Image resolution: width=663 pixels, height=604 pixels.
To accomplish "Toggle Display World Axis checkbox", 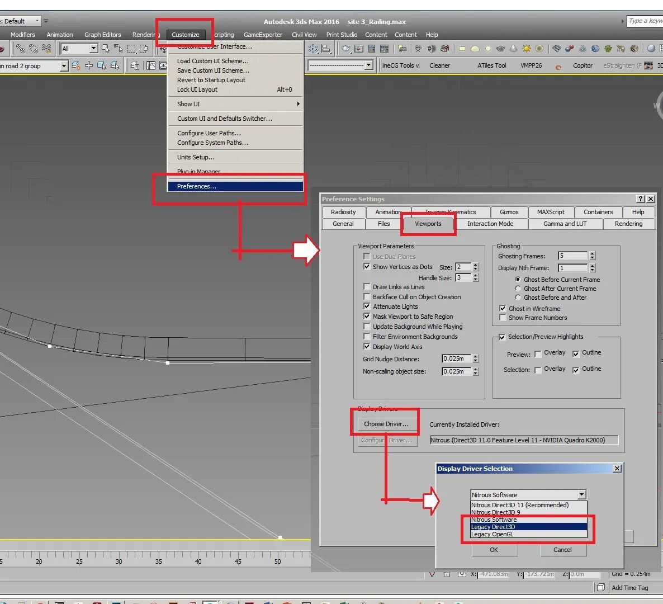I will [x=367, y=346].
